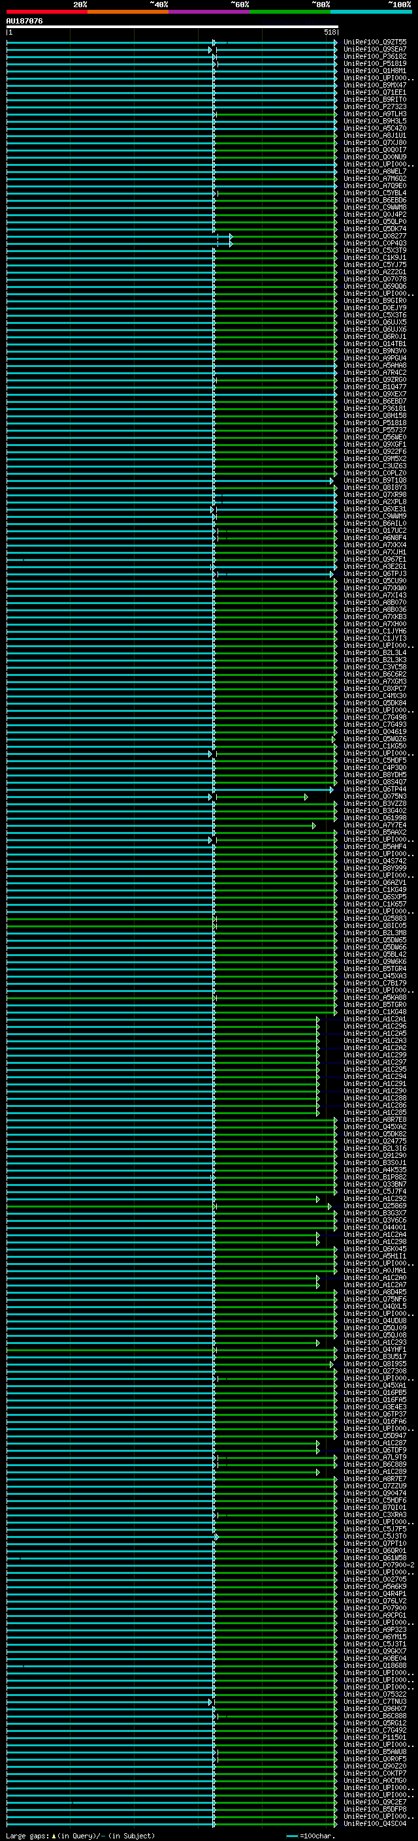Select label UniRef100_Q7XJ80

coord(375,142)
